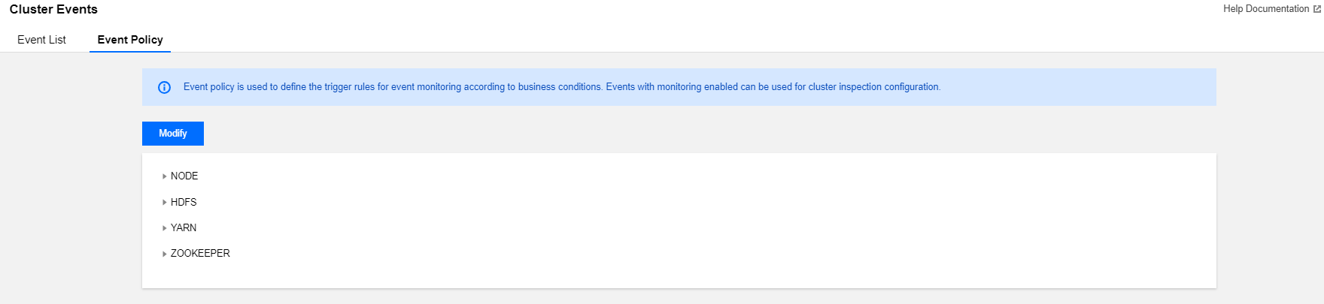This screenshot has height=304, width=1324.
Task: Click the external link icon beside Help Documentation
Action: pos(1316,10)
